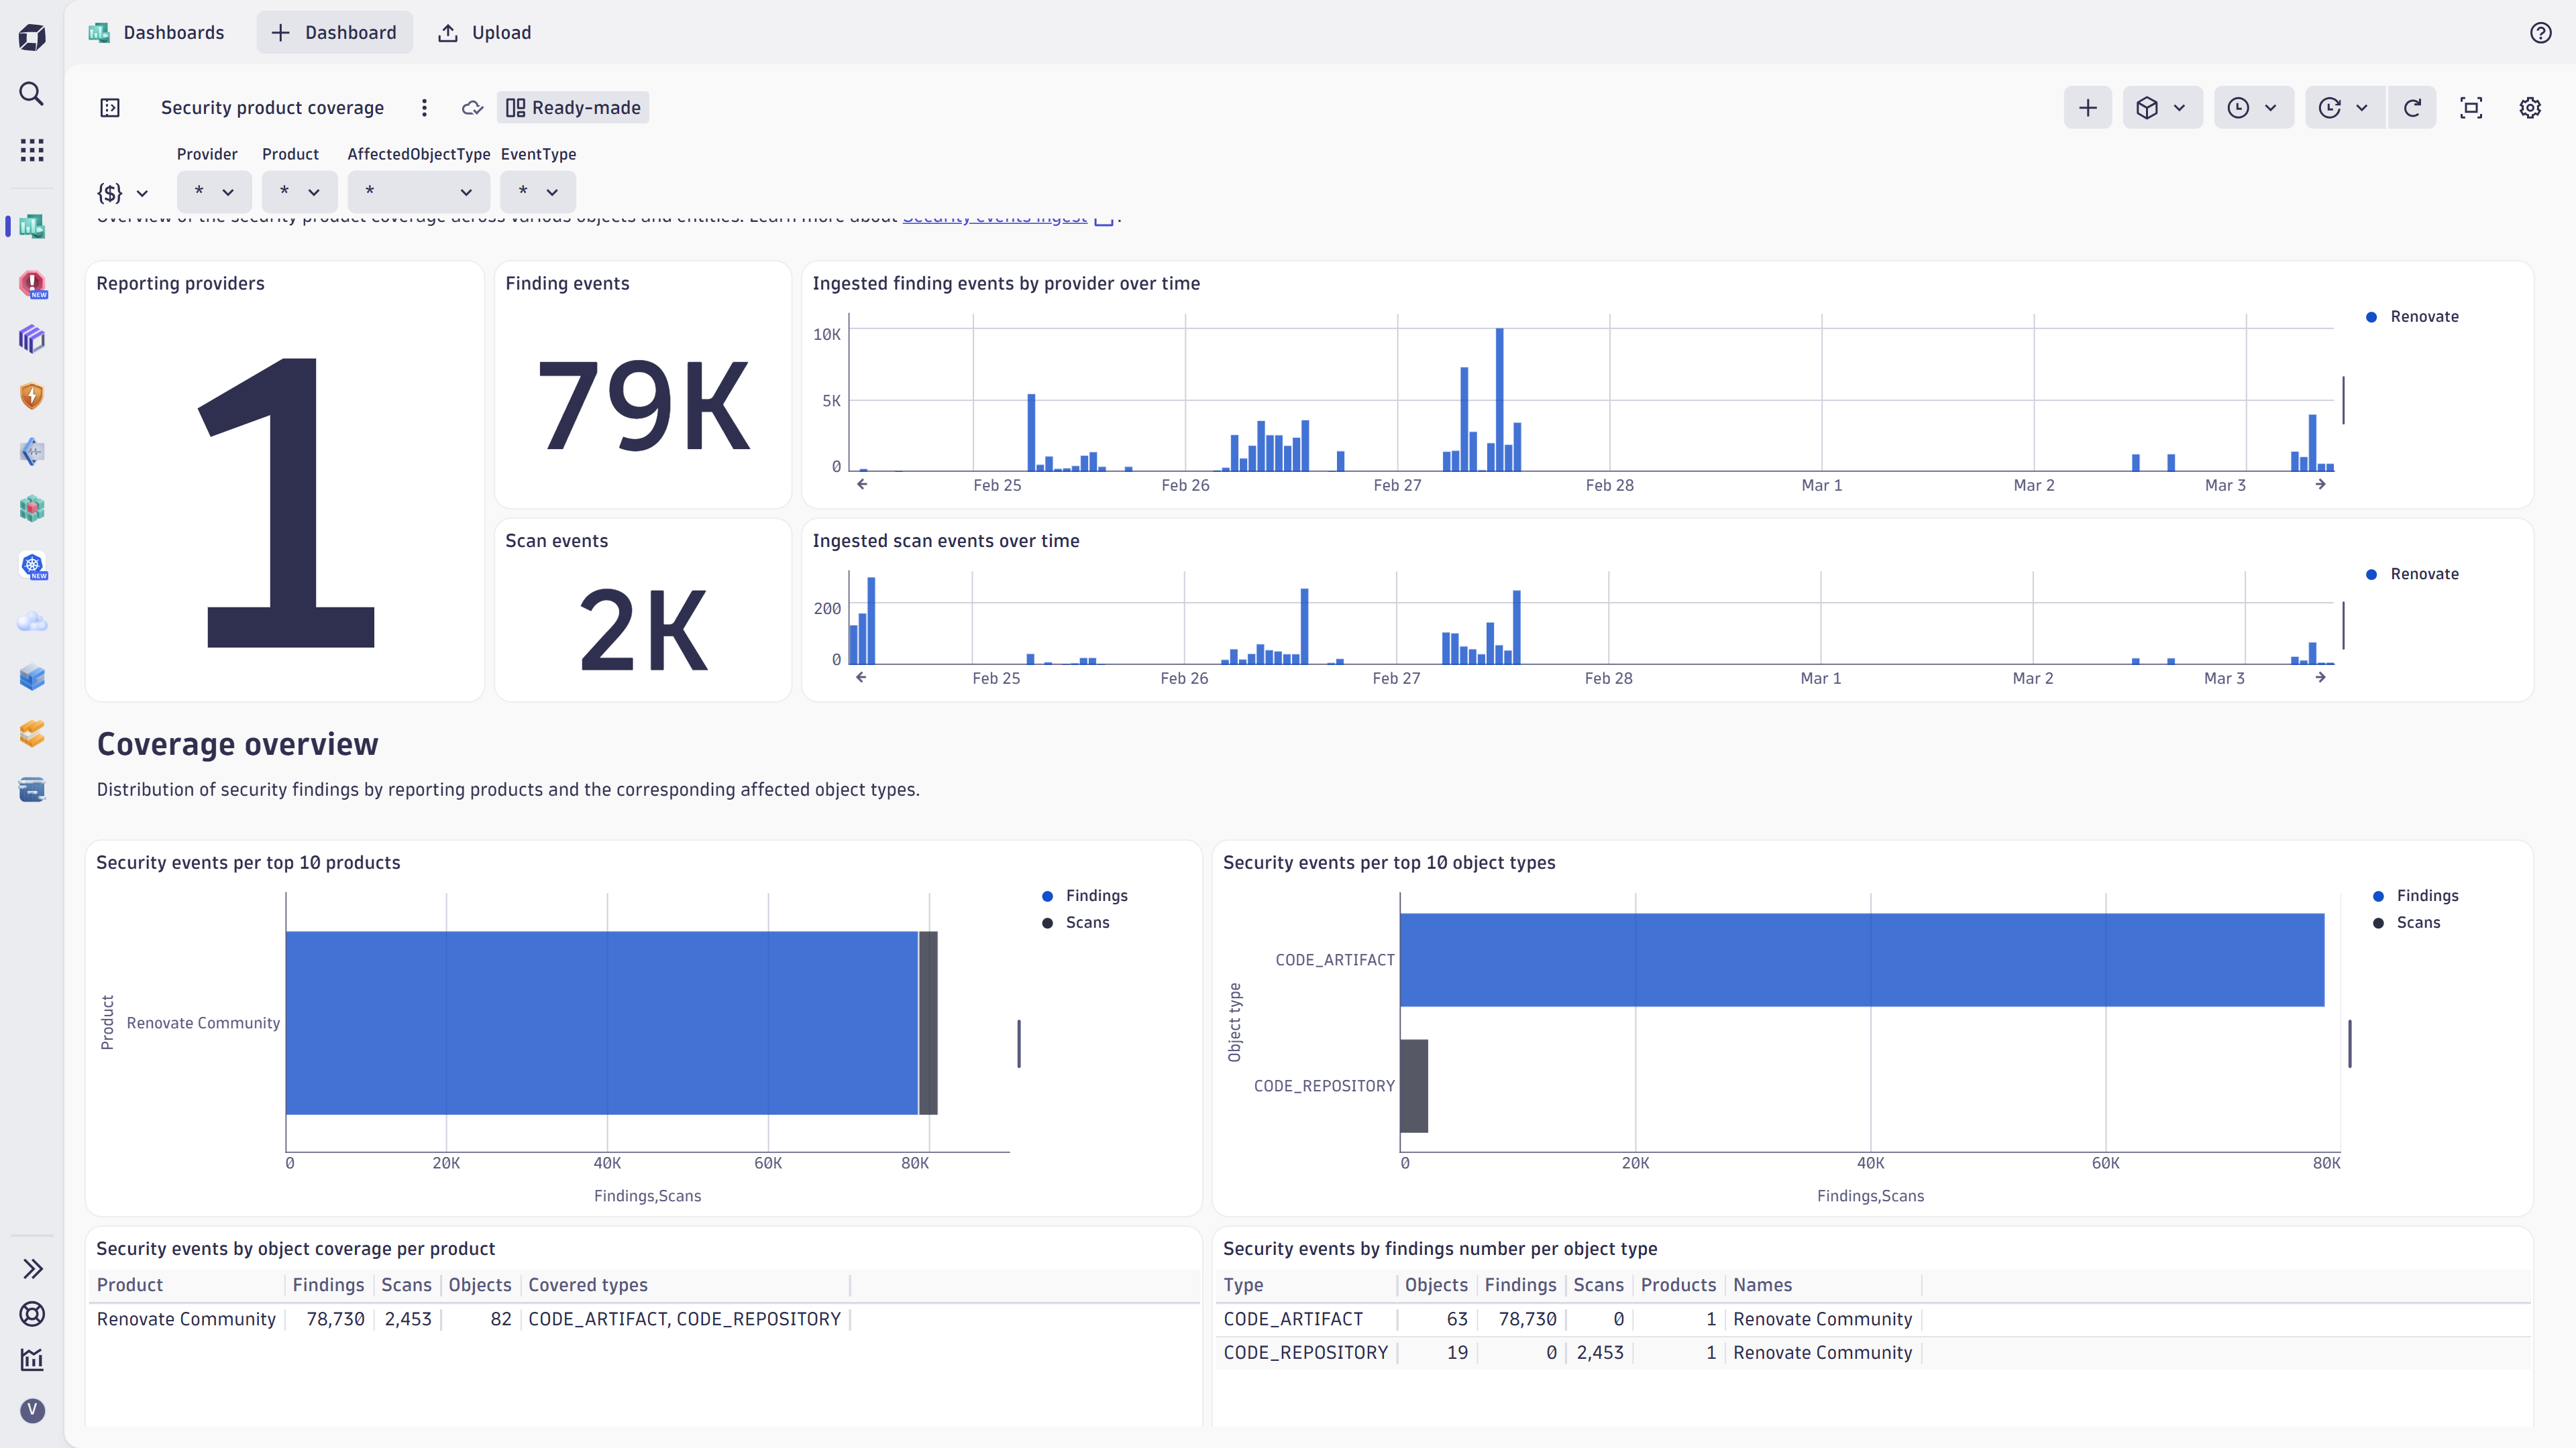Open help via the question mark icon

point(2540,32)
